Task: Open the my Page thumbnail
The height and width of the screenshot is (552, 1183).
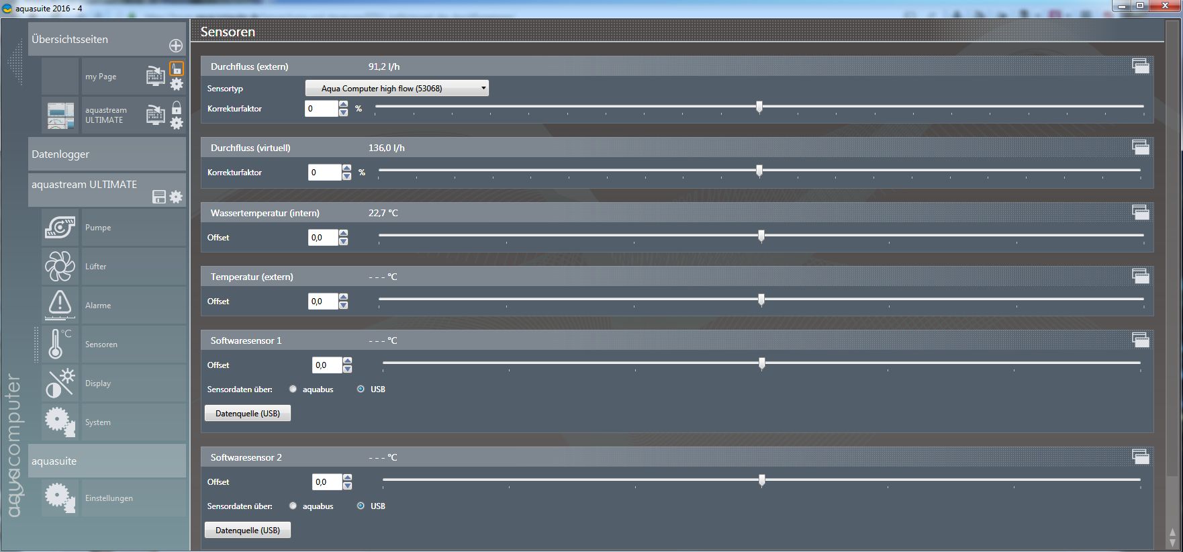Action: (60, 76)
